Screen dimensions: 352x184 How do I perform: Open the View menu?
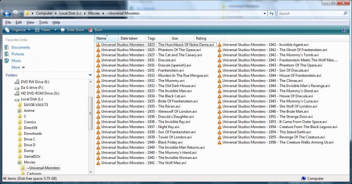coord(30,22)
